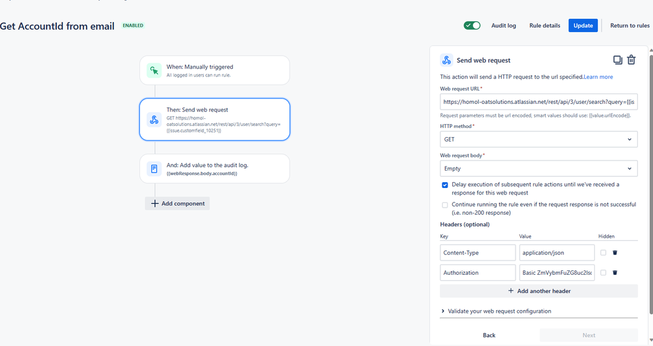The height and width of the screenshot is (346, 653).
Task: Click Add another header button
Action: tap(538, 291)
